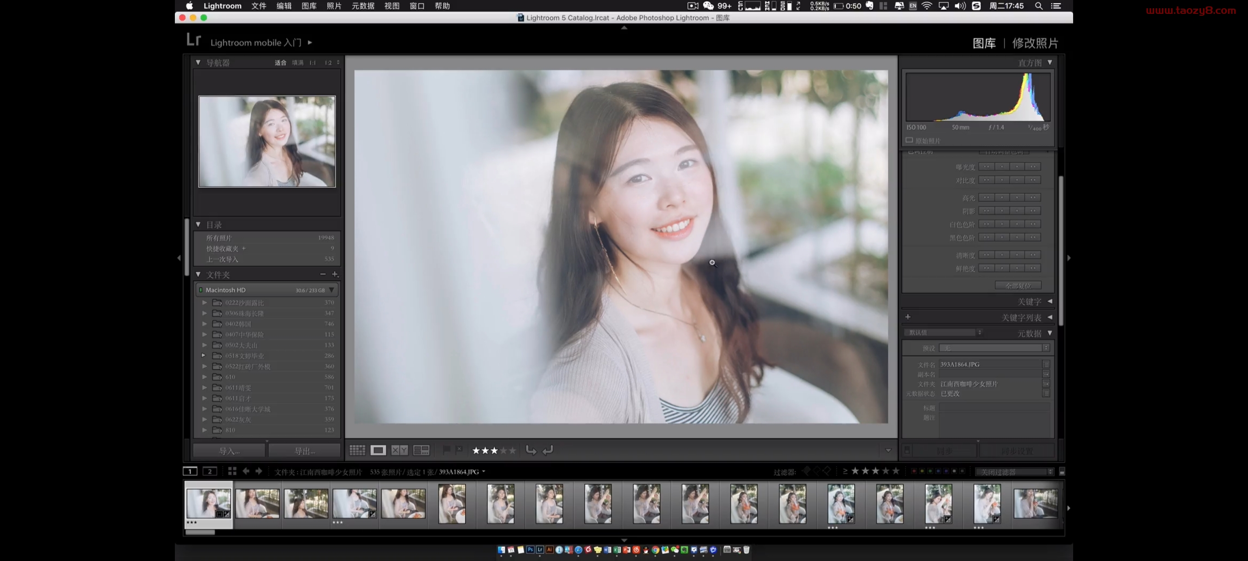Viewport: 1248px width, 561px height.
Task: Collapse the 直方图 panel
Action: (1050, 63)
